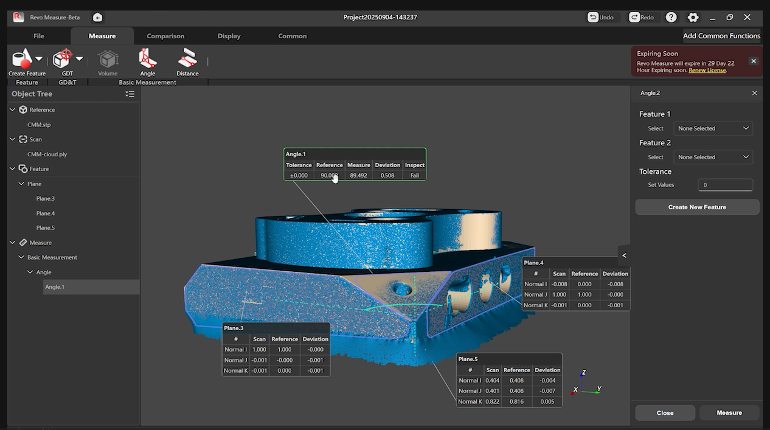The image size is (770, 430).
Task: Collapse the Reference tree node
Action: coord(13,110)
